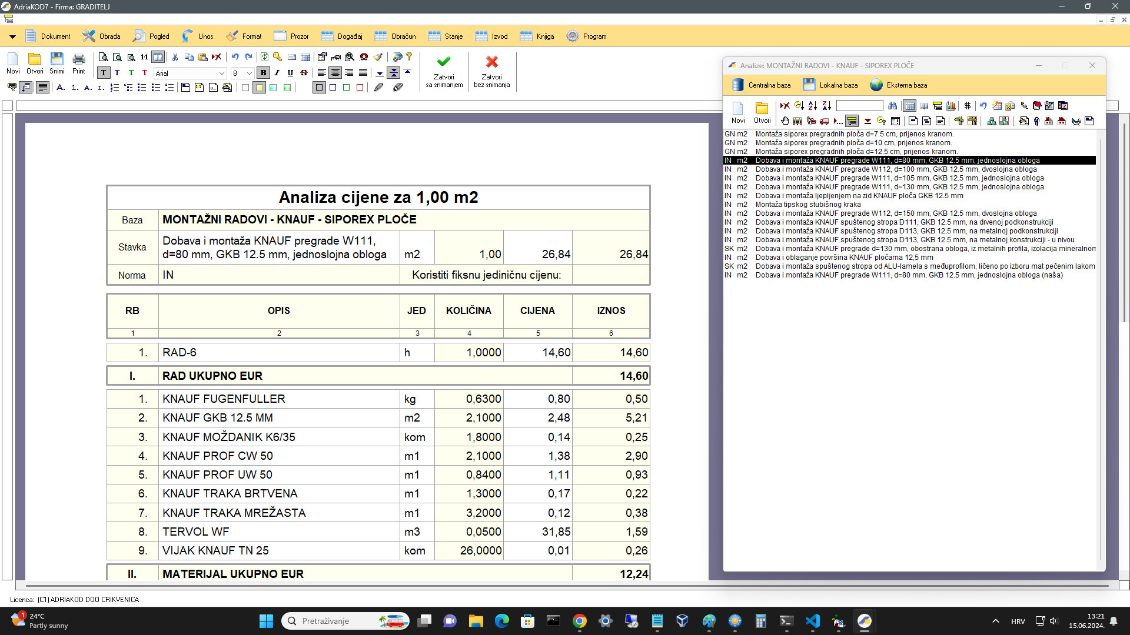The image size is (1130, 635).
Task: Click the excavator icon in Analize toolbar
Action: click(812, 121)
